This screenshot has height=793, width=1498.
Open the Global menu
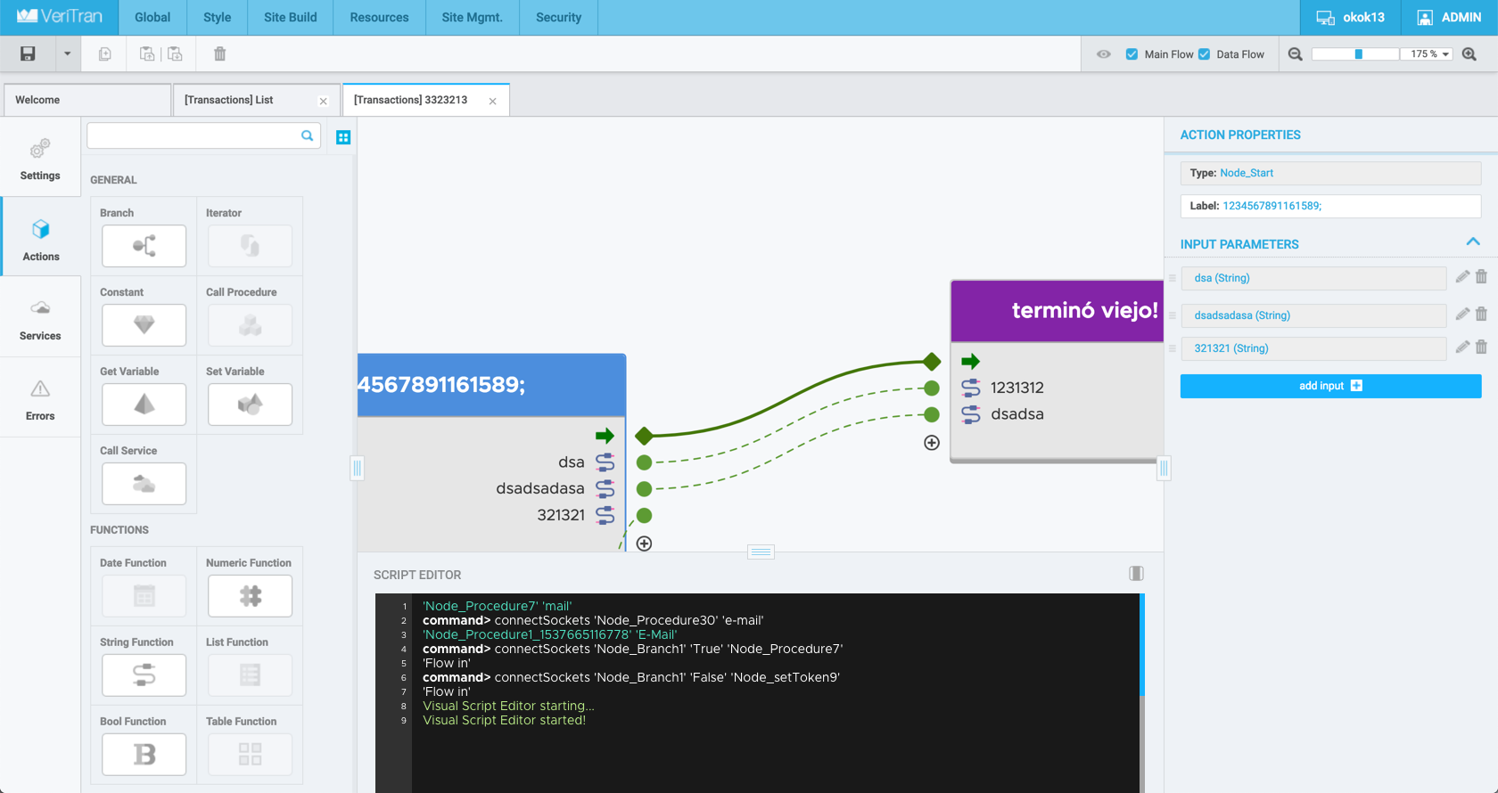(152, 18)
